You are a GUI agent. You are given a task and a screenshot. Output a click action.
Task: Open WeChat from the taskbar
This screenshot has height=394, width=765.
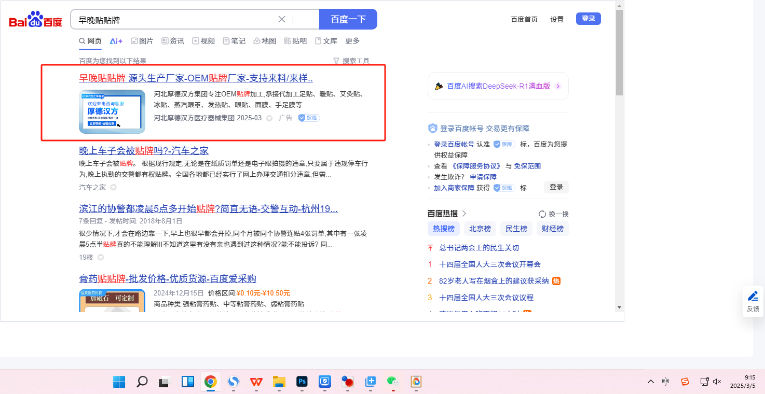pos(392,382)
